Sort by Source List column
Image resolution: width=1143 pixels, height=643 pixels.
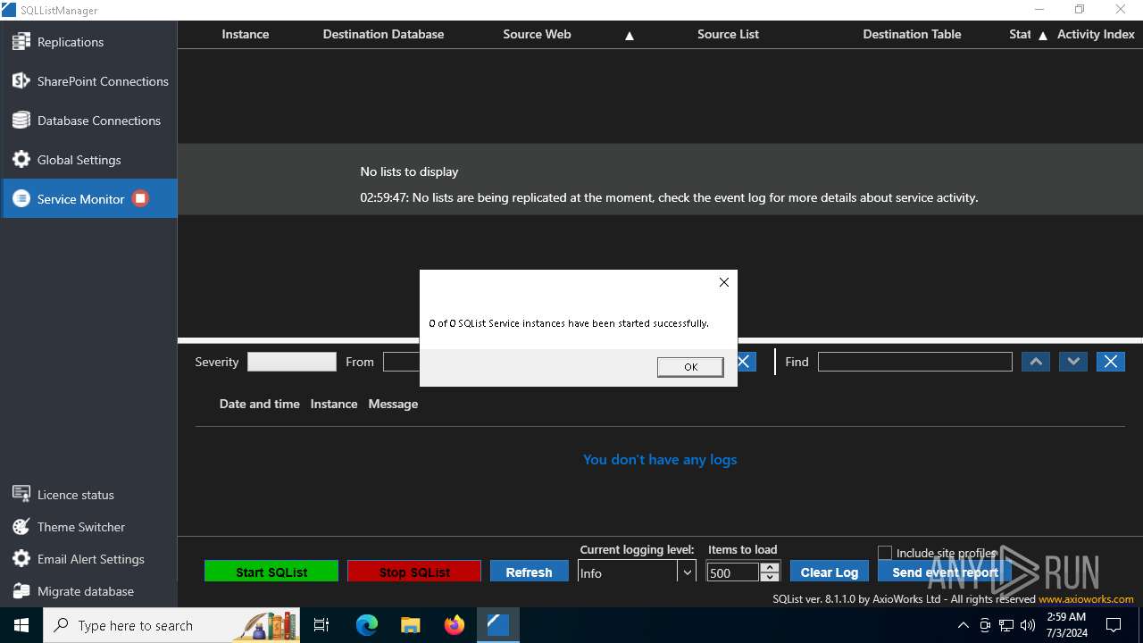tap(728, 34)
